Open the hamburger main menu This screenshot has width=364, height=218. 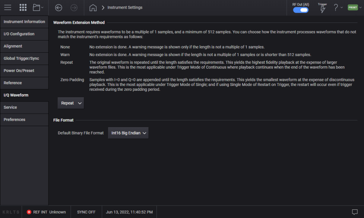click(7, 7)
